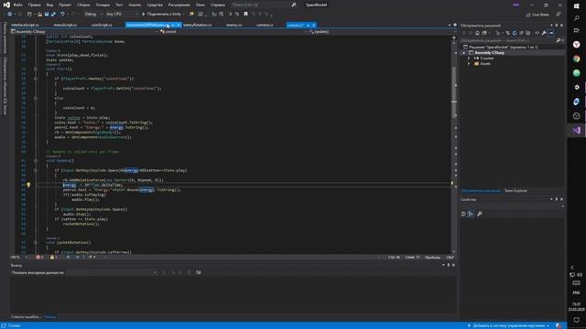
Task: Click the categorized view icon in Properties panel
Action: pos(463,214)
